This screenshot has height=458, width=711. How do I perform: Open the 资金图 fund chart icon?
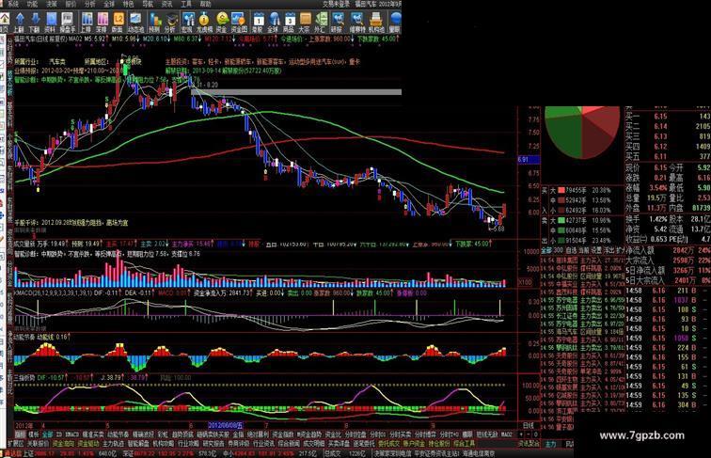click(238, 22)
